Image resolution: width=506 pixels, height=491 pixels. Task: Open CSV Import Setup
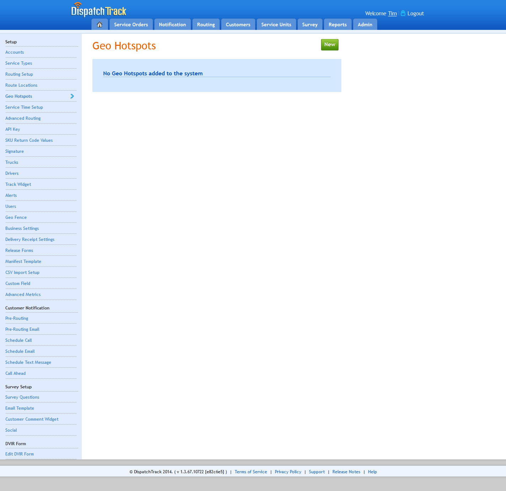[x=22, y=273]
